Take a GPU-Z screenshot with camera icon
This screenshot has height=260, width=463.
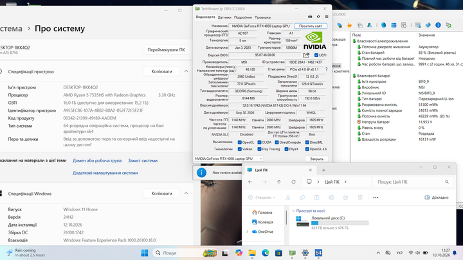pyautogui.click(x=310, y=17)
